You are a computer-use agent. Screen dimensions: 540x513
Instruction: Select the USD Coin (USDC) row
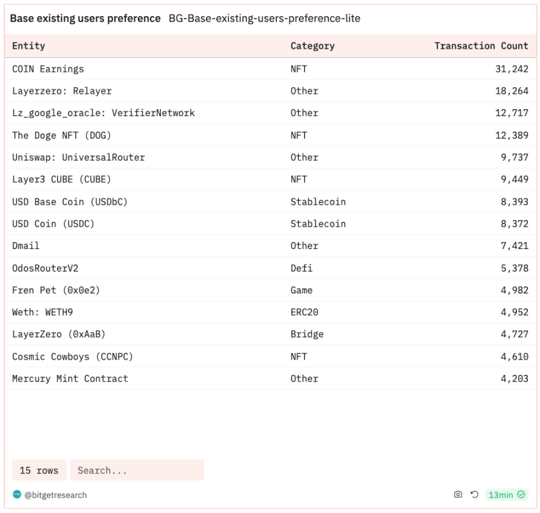[x=271, y=223]
